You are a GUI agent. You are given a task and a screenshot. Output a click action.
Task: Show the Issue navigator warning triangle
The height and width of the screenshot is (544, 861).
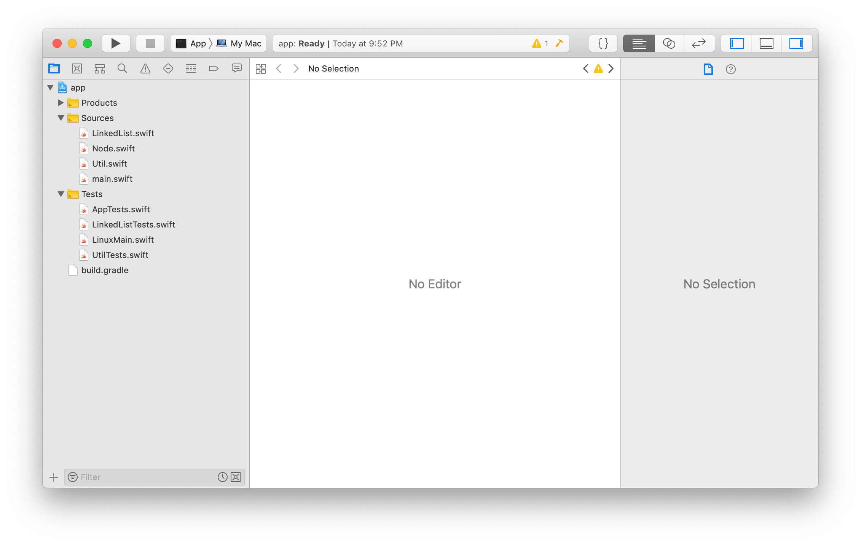point(145,68)
